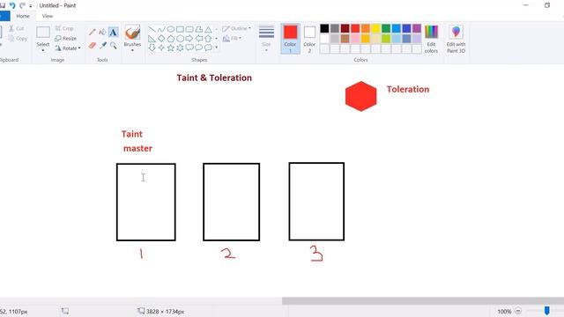This screenshot has width=564, height=317.
Task: Click the 'Taint & Toleration' title text
Action: point(214,78)
